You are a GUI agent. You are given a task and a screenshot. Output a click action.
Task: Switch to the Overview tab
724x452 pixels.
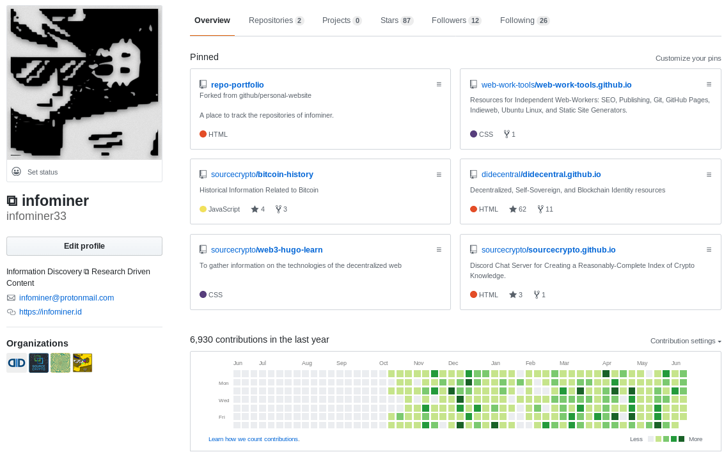tap(212, 20)
